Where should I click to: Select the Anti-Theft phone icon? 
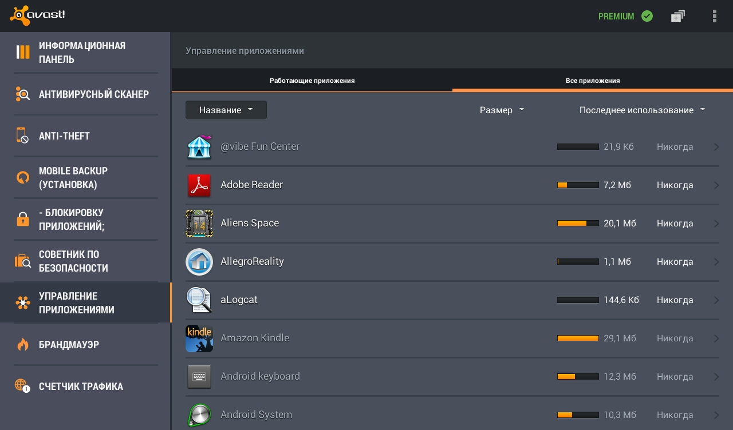(23, 136)
